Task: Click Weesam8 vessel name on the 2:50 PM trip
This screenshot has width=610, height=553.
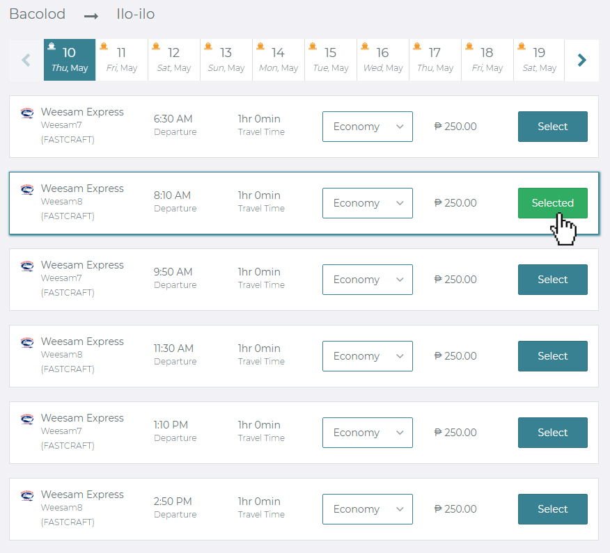Action: [62, 508]
